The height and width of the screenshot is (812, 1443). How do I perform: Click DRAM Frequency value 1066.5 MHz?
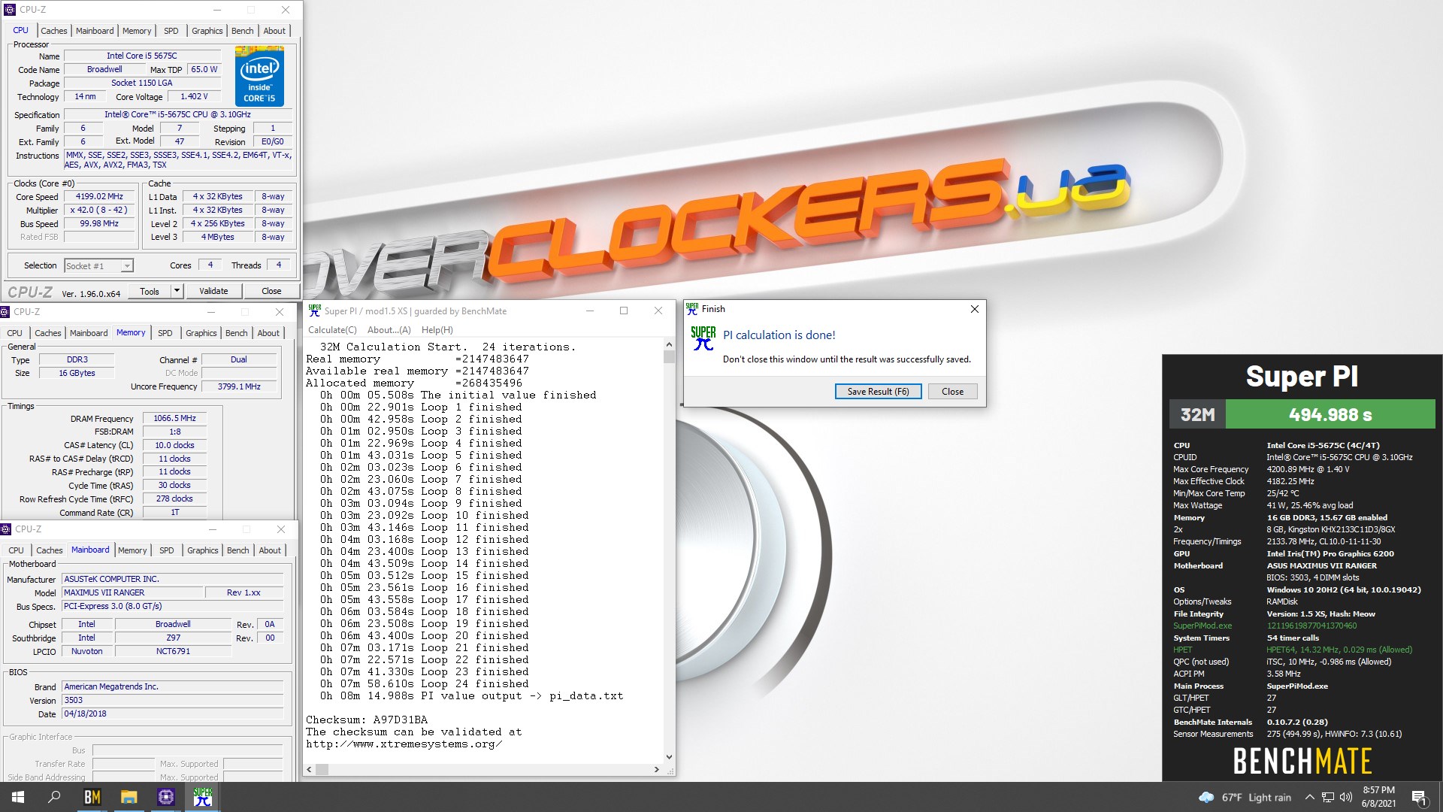tap(174, 418)
